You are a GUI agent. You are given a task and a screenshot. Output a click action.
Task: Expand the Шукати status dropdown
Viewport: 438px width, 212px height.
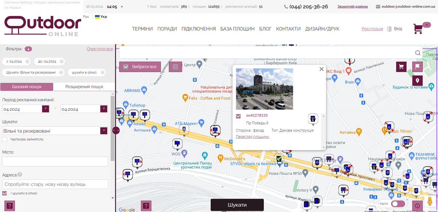pos(104,131)
